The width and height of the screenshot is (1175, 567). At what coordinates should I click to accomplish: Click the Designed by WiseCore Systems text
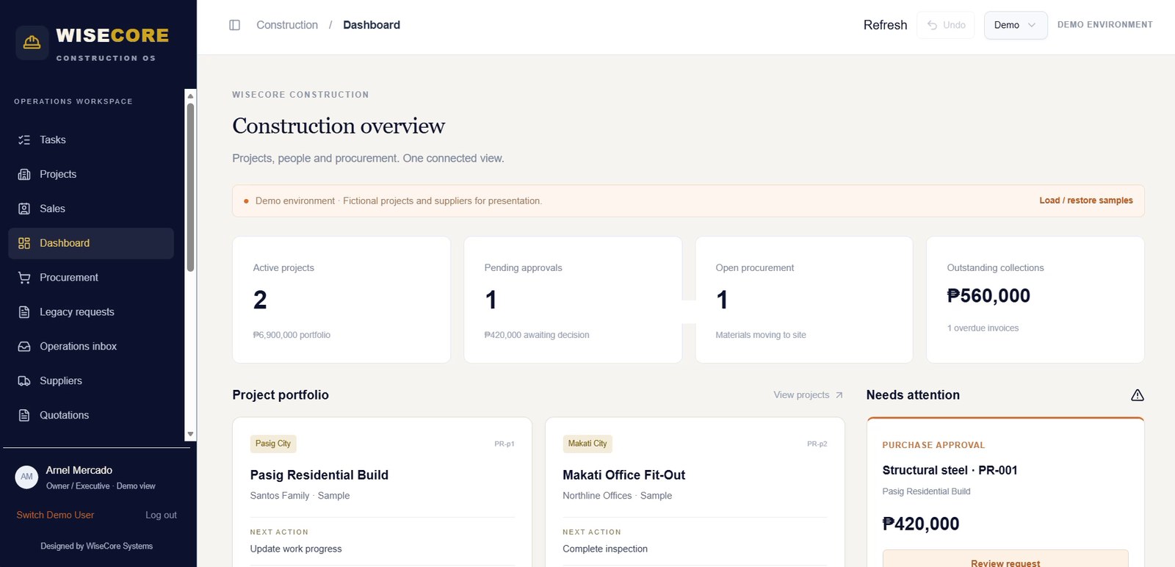(x=96, y=546)
